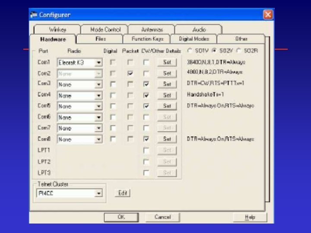Screen dimensions: 311x233
Task: Enable the Com3 Digital checkbox
Action: [113, 84]
